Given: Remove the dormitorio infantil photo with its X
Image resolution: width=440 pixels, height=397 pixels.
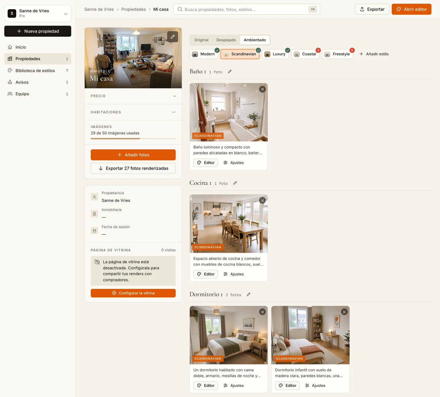Looking at the screenshot, I should (344, 312).
